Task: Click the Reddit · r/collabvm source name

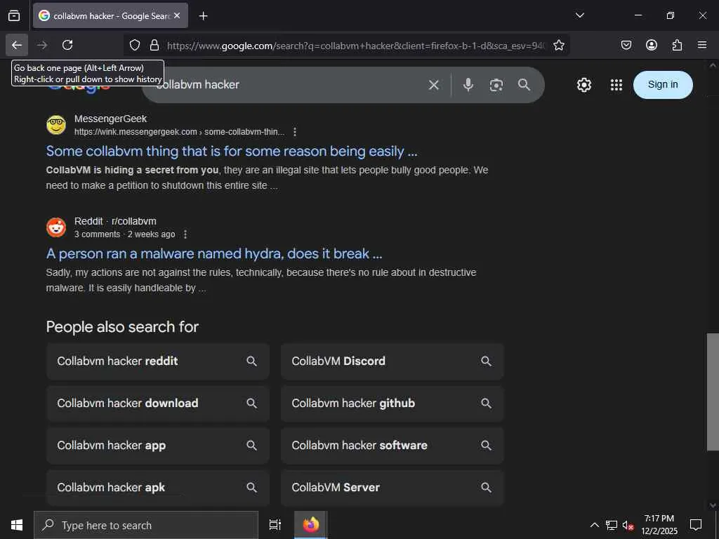Action: (x=115, y=221)
